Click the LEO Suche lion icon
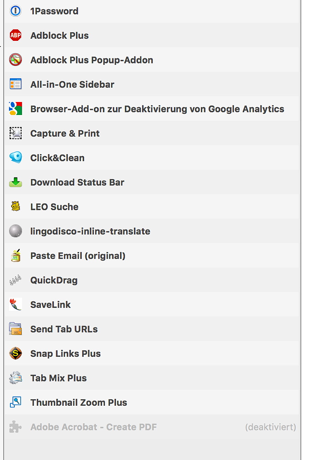The image size is (325, 460). (x=15, y=207)
